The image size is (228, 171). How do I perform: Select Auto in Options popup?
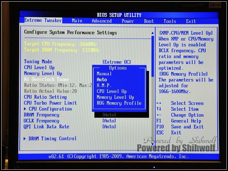tap(102, 80)
